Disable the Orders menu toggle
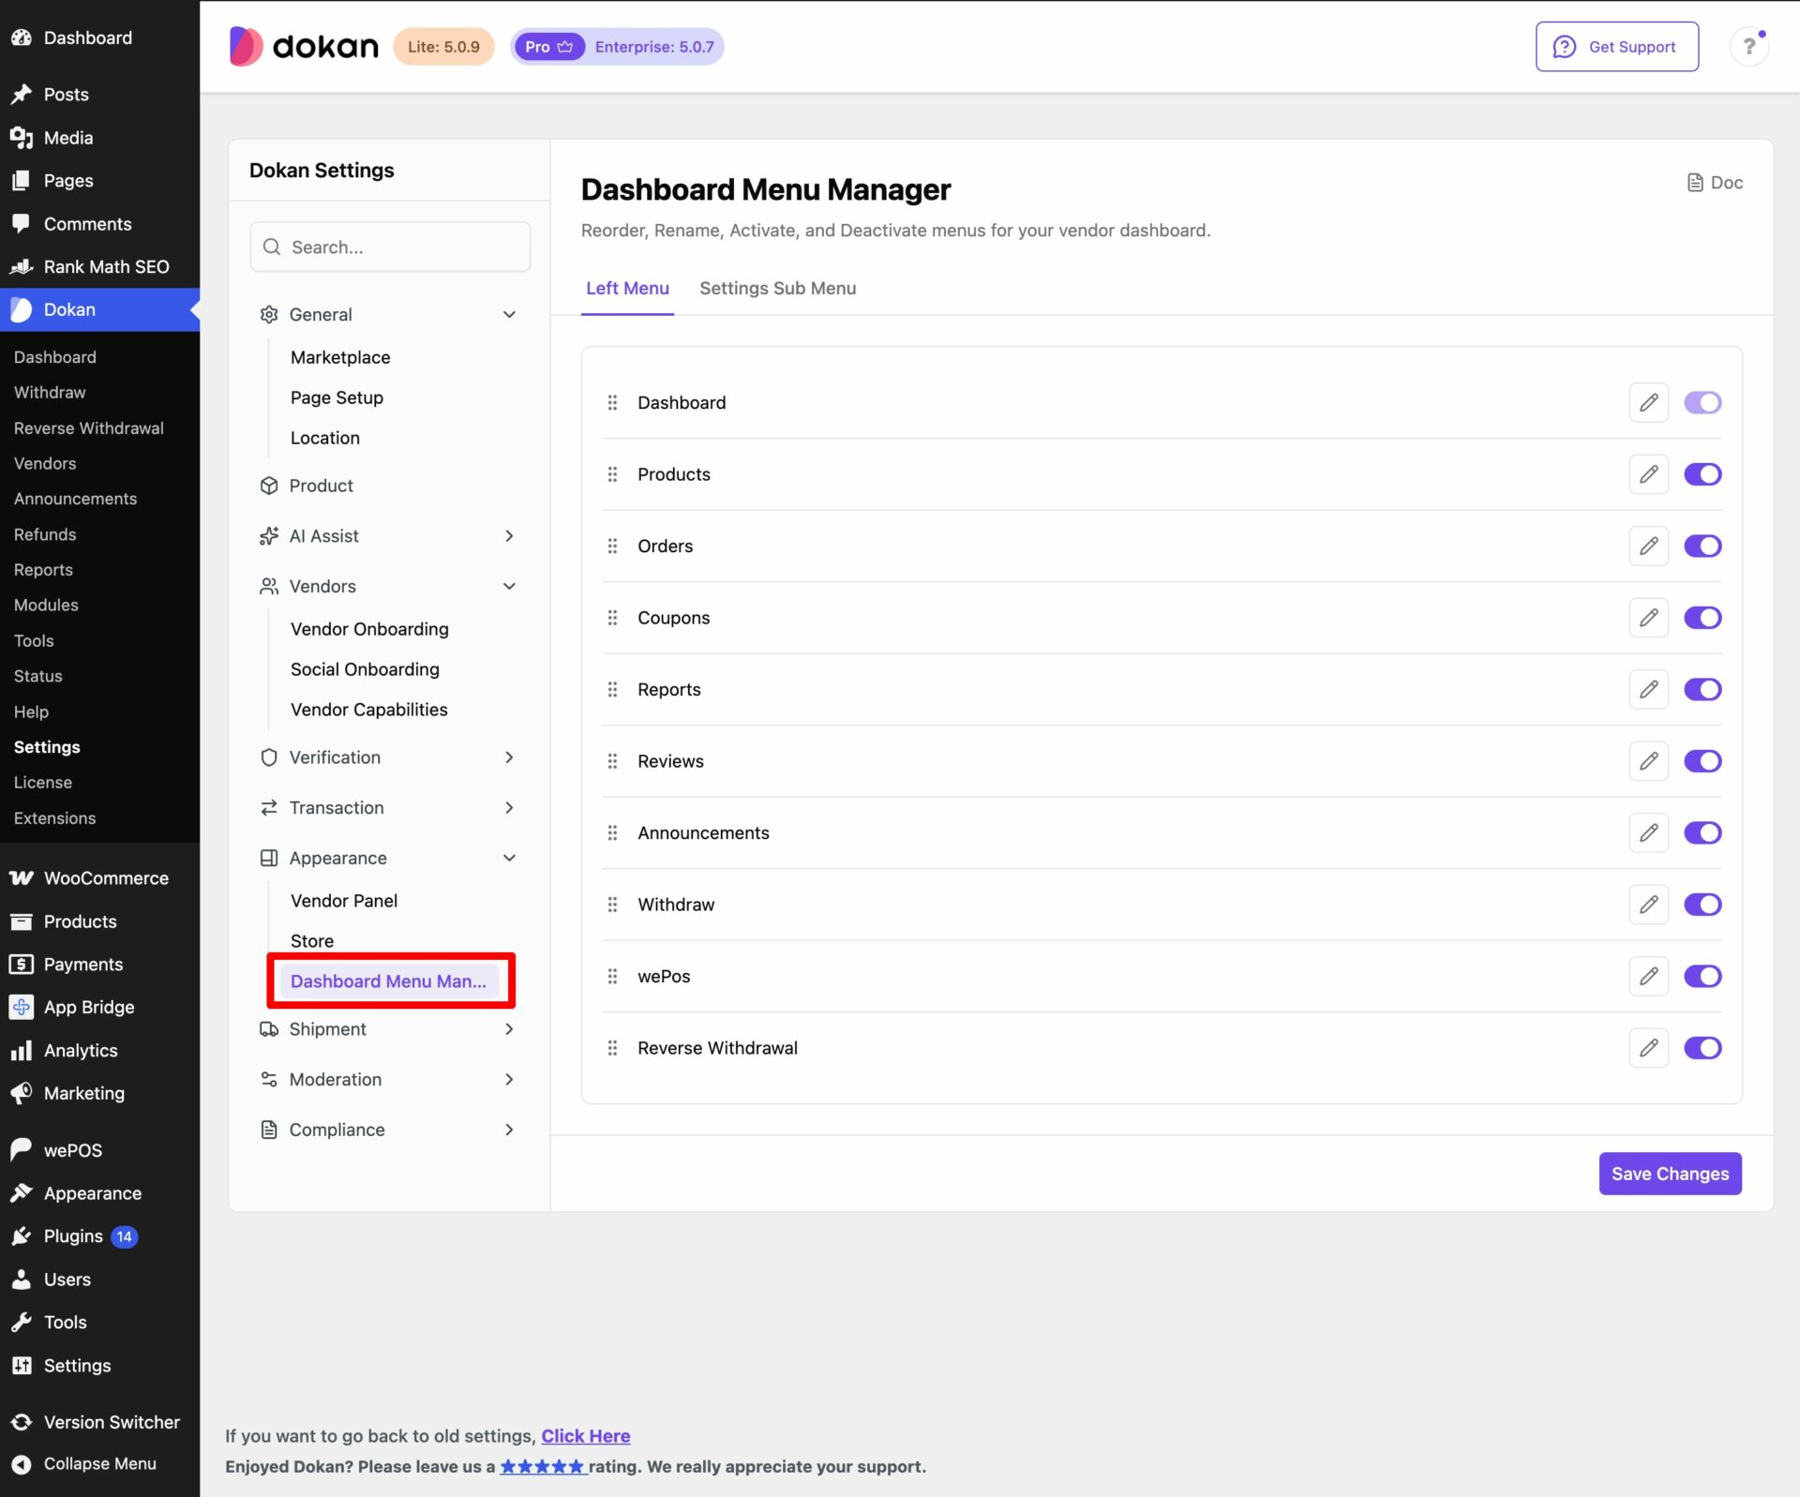1800x1497 pixels. (1702, 546)
